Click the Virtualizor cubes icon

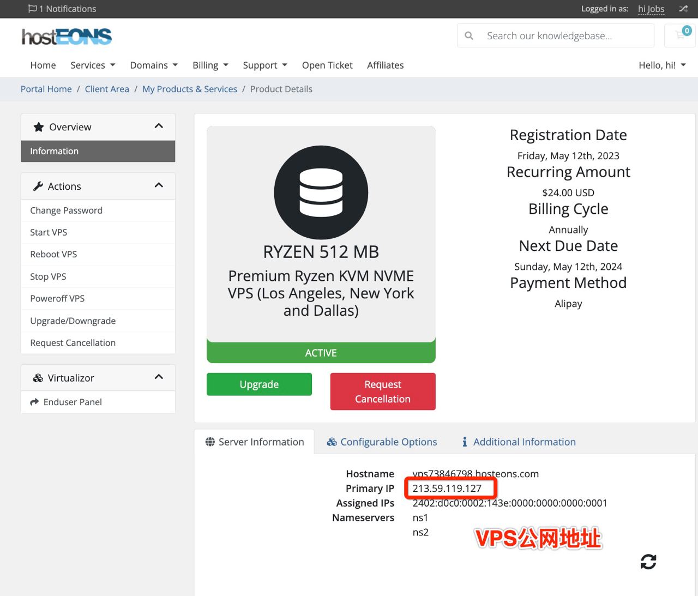coord(38,378)
